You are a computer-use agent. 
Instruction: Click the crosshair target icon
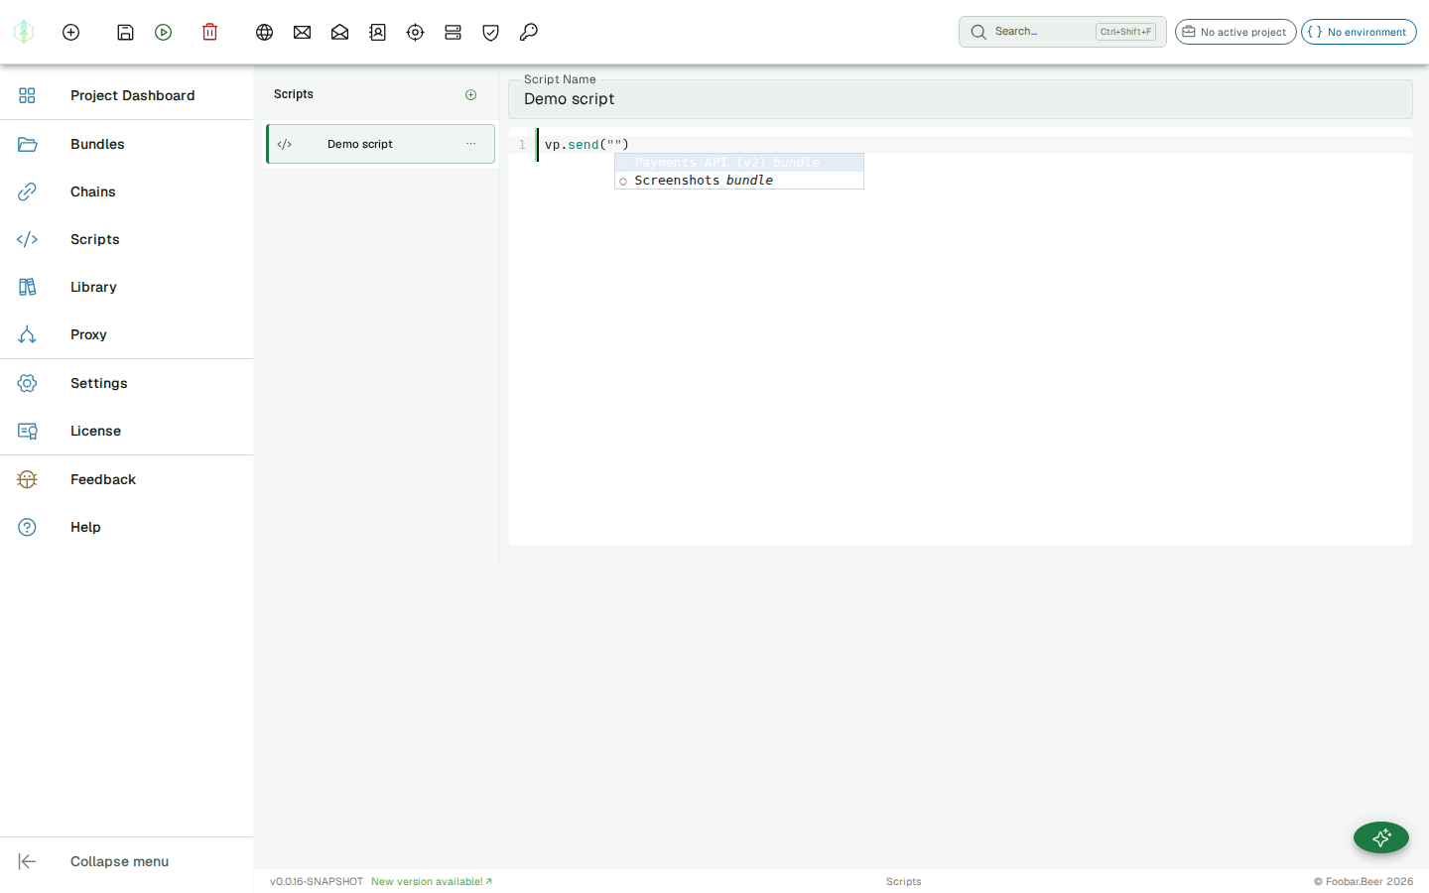click(415, 32)
